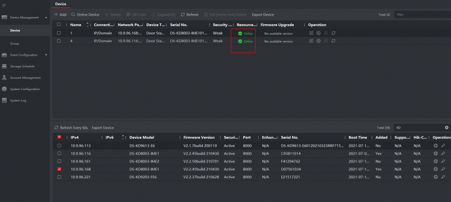Tick the checkbox for 10.9.96.161
451x202 pixels.
pos(59,161)
